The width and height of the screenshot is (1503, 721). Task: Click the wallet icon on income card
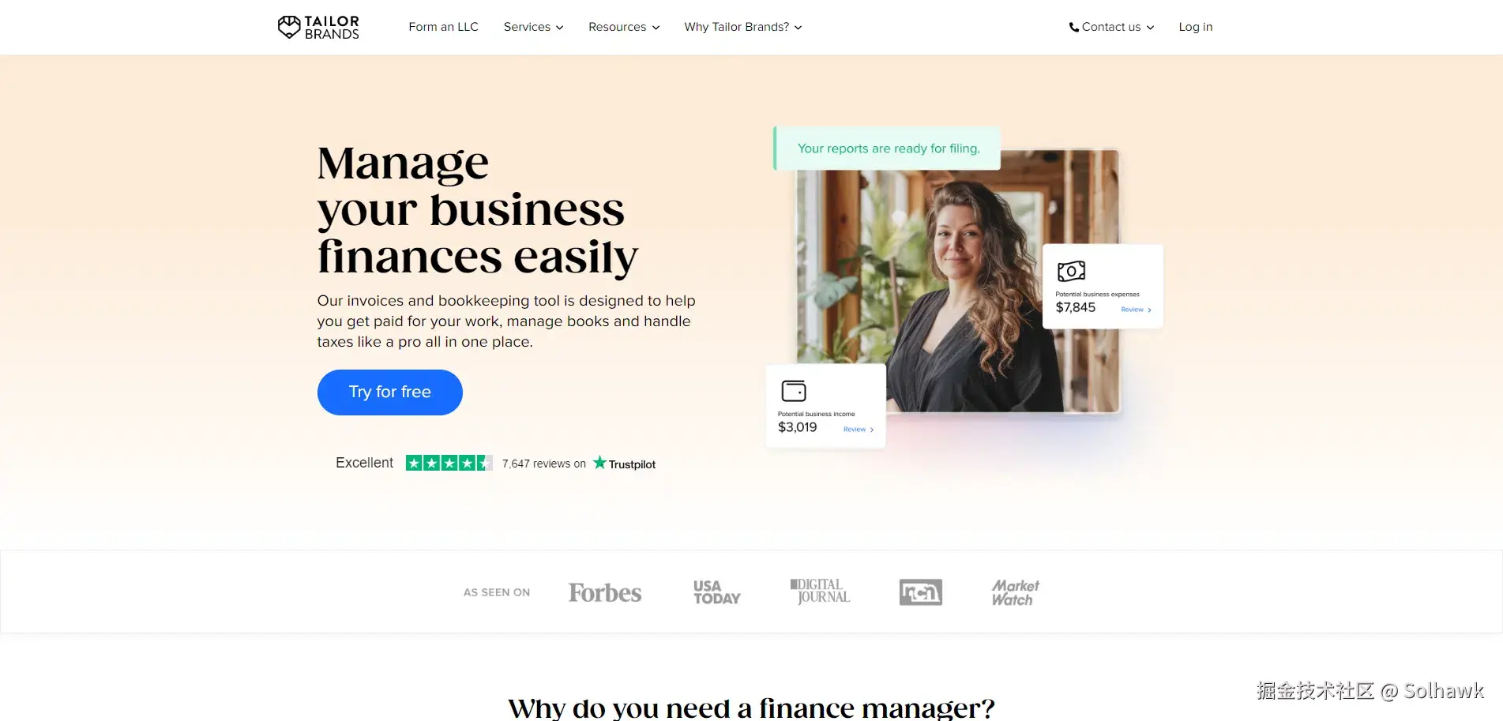[x=793, y=391]
